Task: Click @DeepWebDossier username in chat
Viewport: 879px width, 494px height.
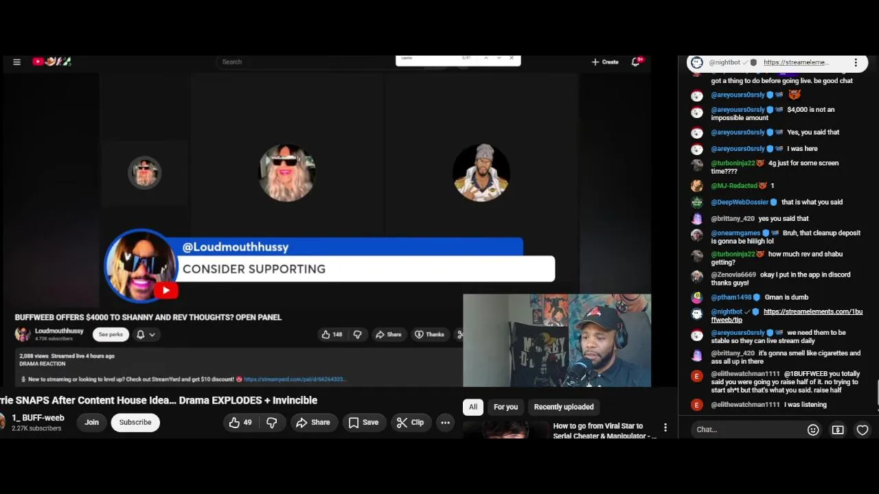Action: pyautogui.click(x=740, y=202)
